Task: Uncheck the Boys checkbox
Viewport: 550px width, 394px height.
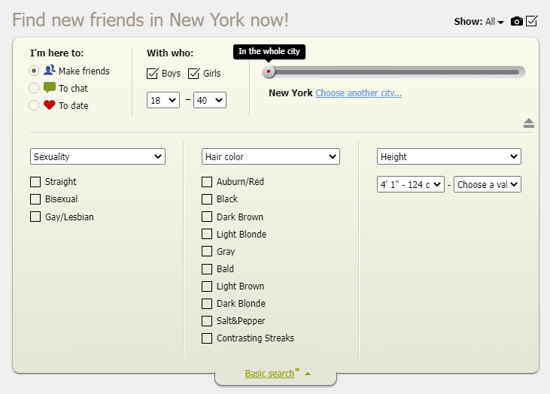Action: (x=153, y=74)
